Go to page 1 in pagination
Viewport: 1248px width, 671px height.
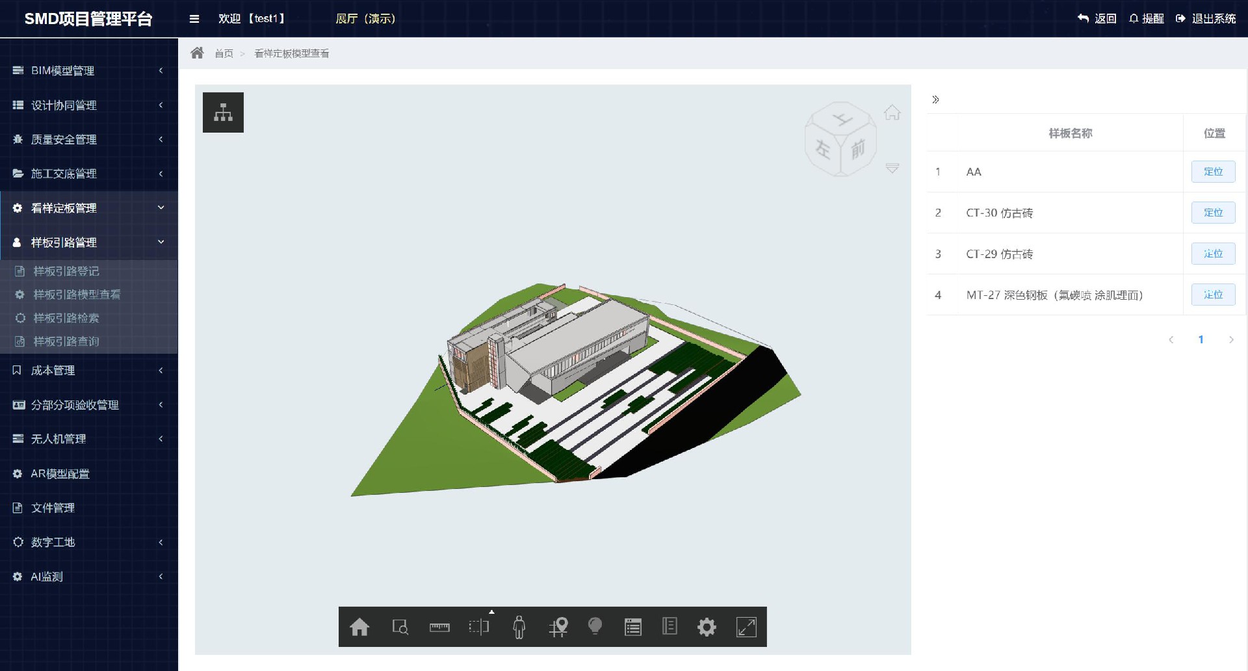click(1201, 339)
